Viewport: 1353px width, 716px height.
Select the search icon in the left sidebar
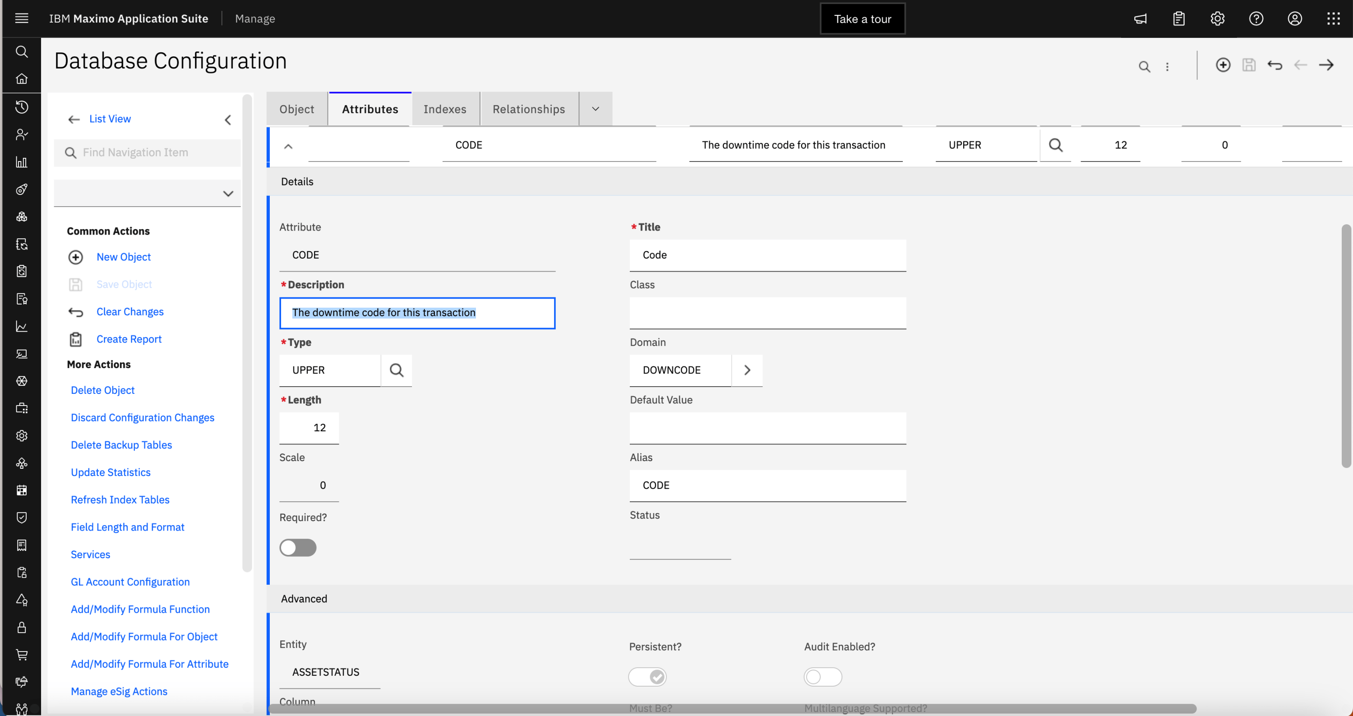pyautogui.click(x=22, y=51)
